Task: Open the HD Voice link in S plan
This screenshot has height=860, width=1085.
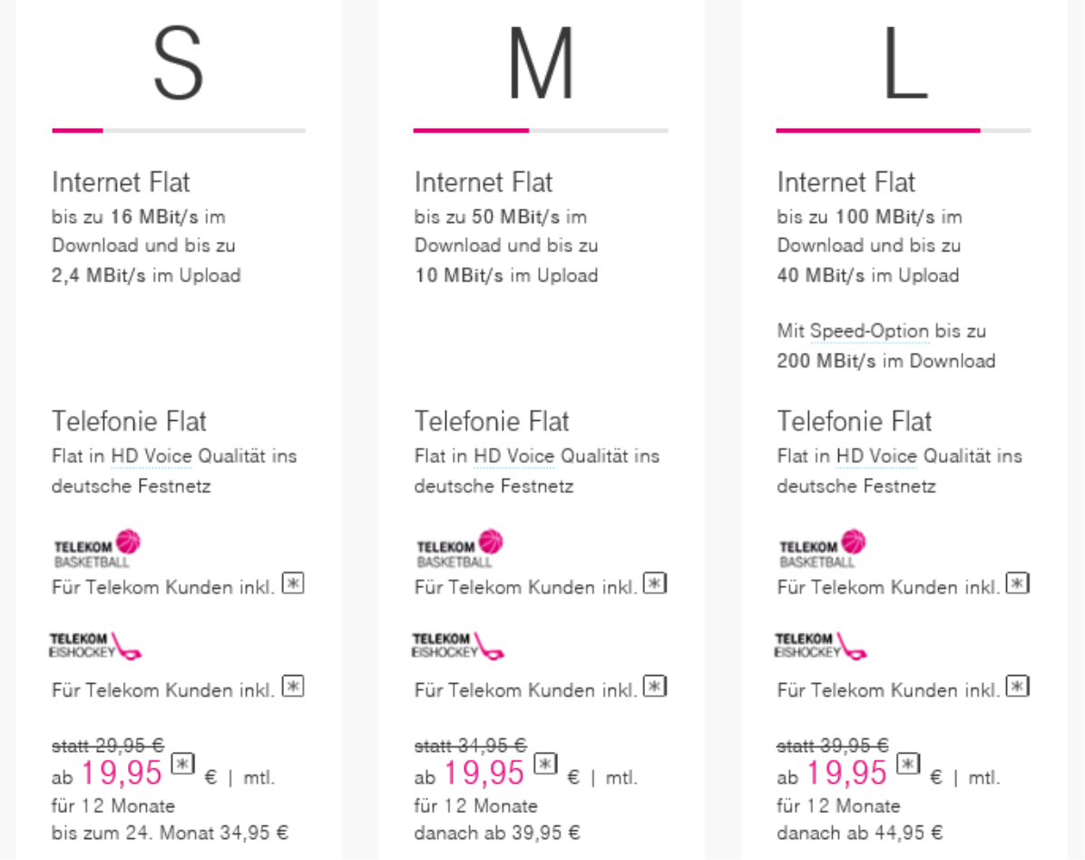Action: (152, 456)
